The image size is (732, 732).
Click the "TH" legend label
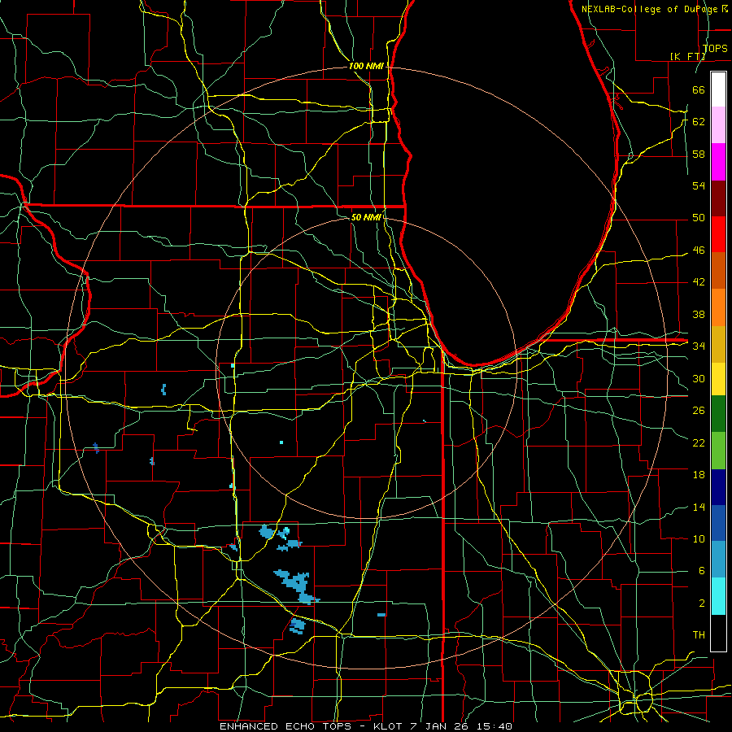pyautogui.click(x=699, y=635)
